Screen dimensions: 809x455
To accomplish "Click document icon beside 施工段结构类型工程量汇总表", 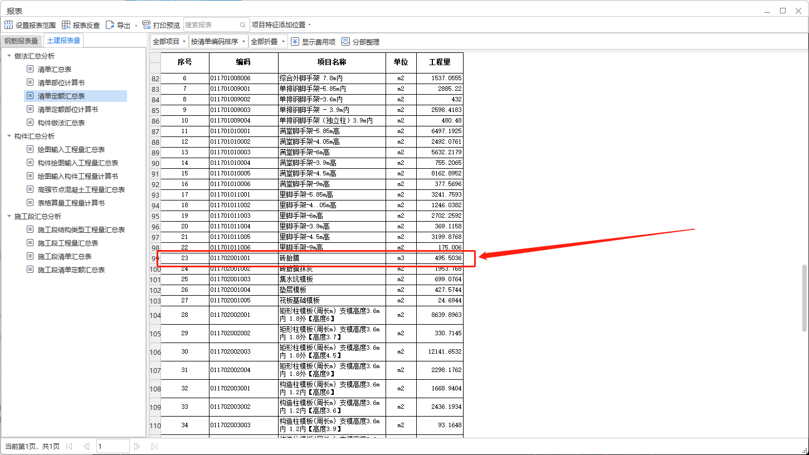I will (30, 229).
